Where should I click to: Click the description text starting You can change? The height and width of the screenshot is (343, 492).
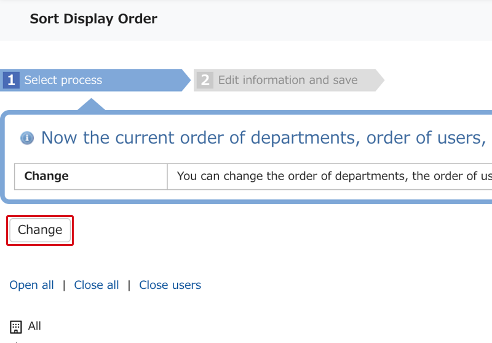pos(332,176)
